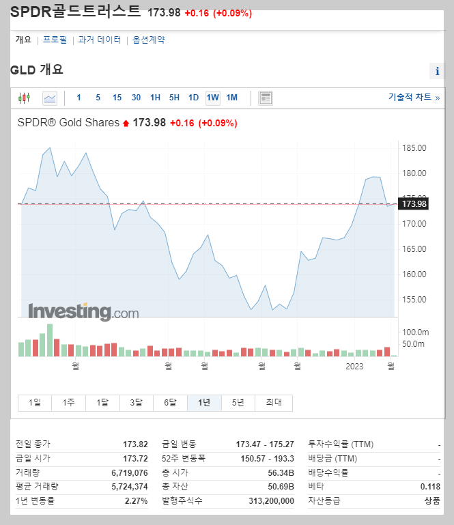Set chart interval to 15 minutes
The width and height of the screenshot is (454, 525).
click(117, 98)
